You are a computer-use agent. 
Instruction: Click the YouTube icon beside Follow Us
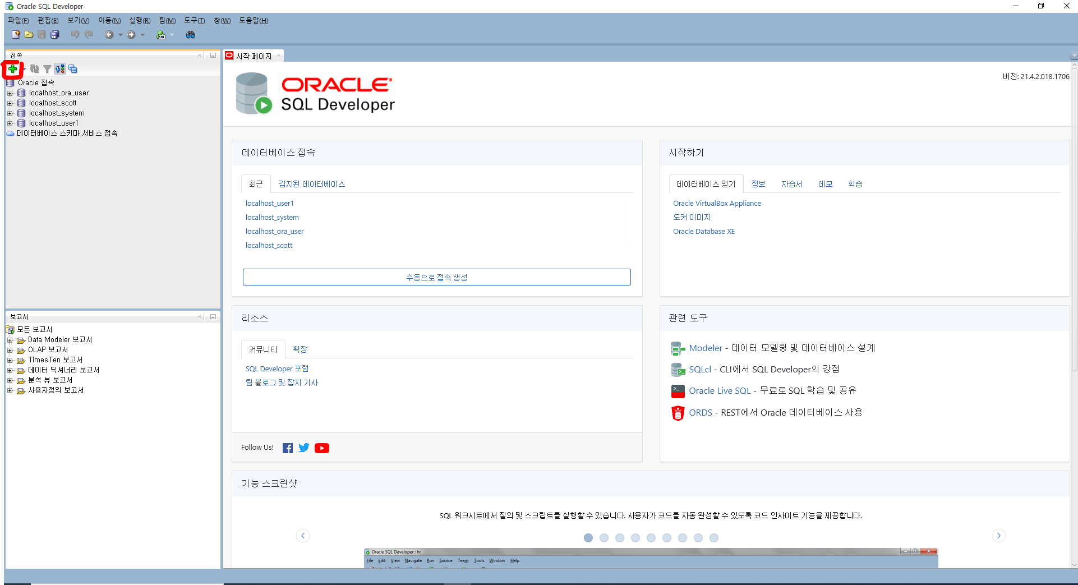tap(322, 448)
